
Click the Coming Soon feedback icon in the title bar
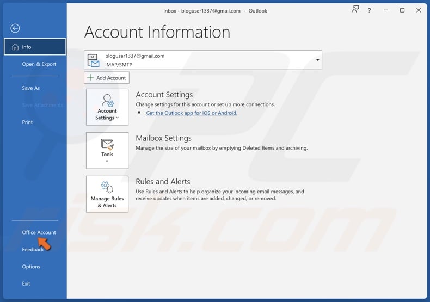pyautogui.click(x=355, y=10)
